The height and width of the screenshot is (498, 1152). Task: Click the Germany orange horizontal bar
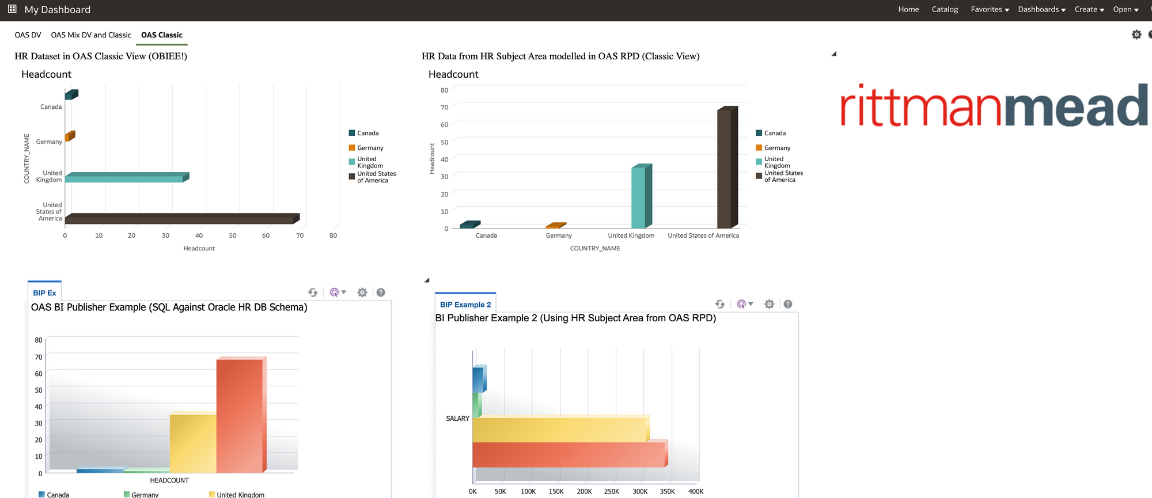coord(70,136)
